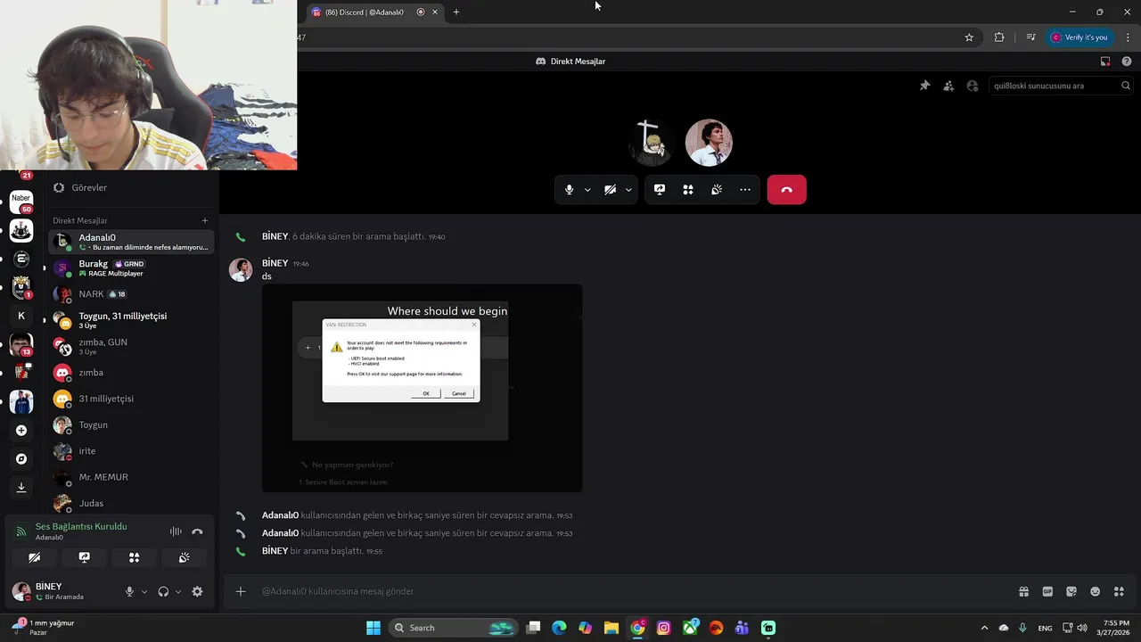Screen dimensions: 1141x642
Task: Open Görevler in the sidebar
Action: [x=131, y=188]
